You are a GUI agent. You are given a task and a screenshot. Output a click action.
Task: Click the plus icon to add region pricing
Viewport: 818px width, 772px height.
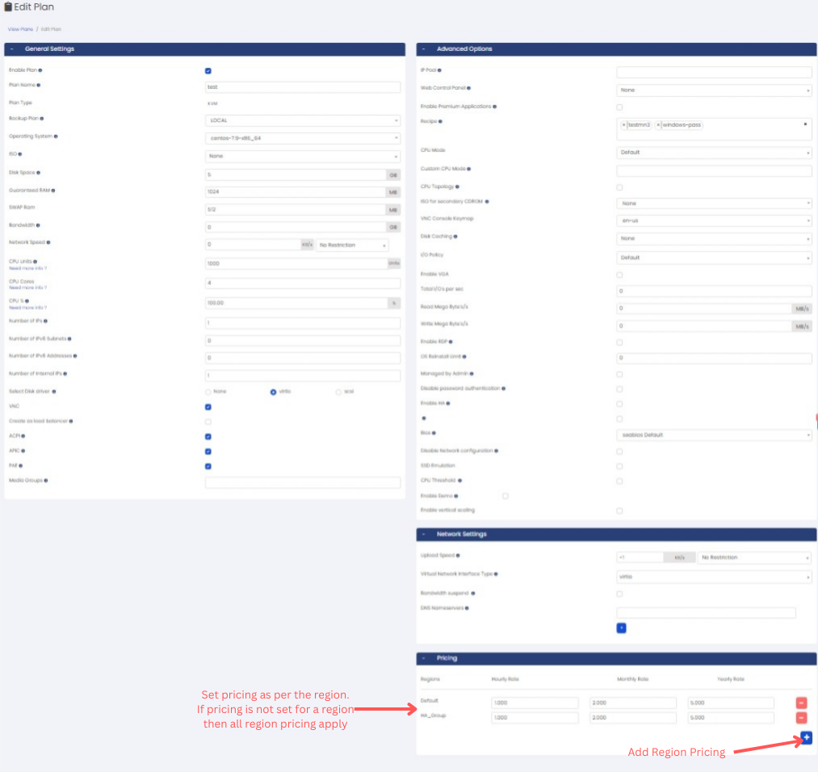pyautogui.click(x=805, y=736)
